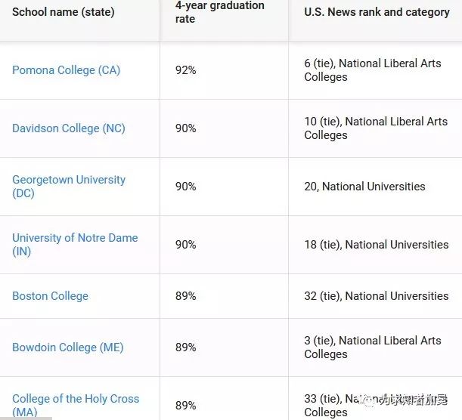Click the School name (state) column header
The width and height of the screenshot is (462, 420).
[x=63, y=12]
